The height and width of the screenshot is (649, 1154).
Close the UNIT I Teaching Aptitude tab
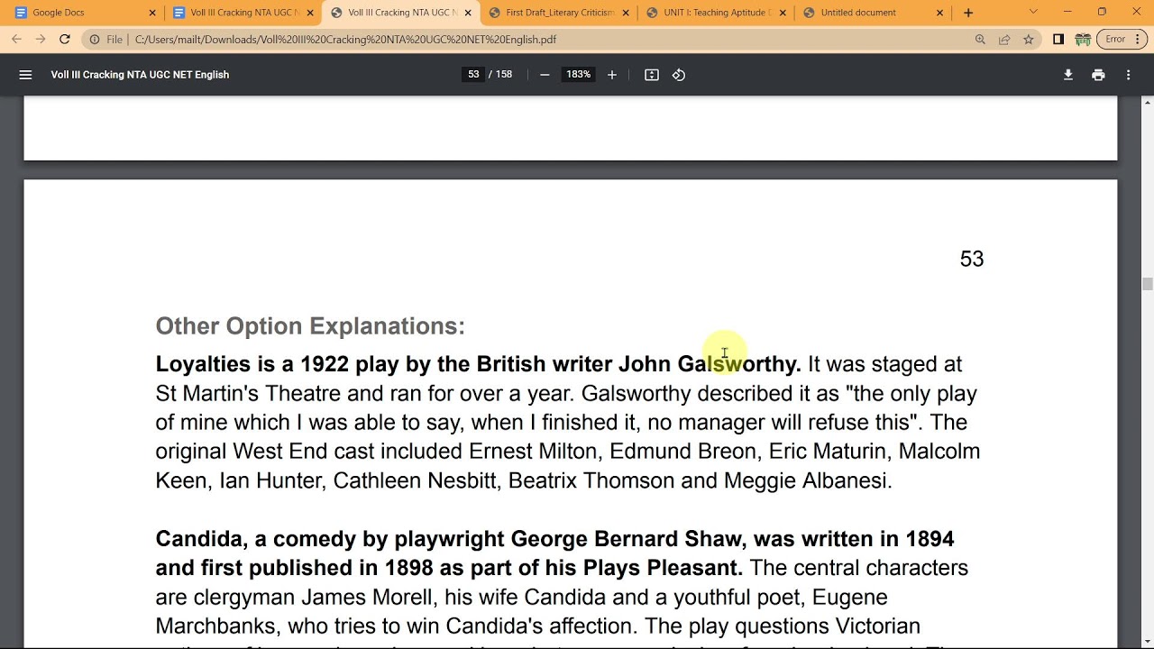click(783, 13)
